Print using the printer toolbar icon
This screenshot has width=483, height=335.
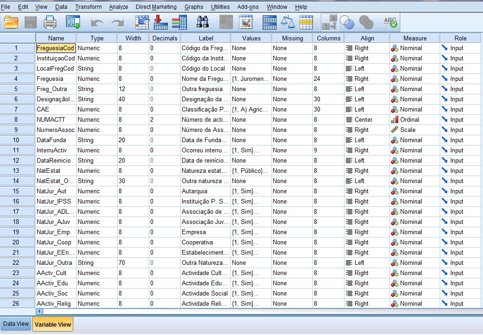coord(50,22)
